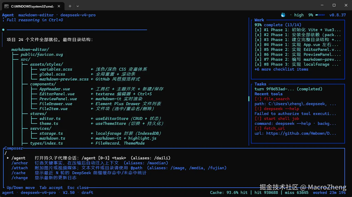This screenshot has width=352, height=197.
Task: Click the fetch_url warning marker
Action: pos(258,128)
